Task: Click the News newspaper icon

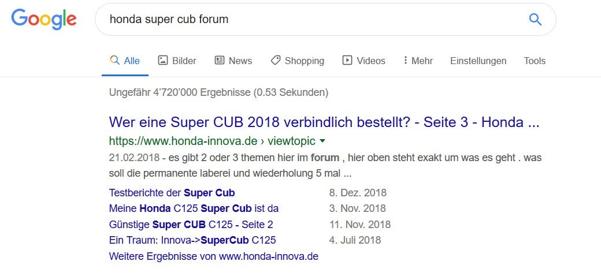Action: [x=219, y=60]
